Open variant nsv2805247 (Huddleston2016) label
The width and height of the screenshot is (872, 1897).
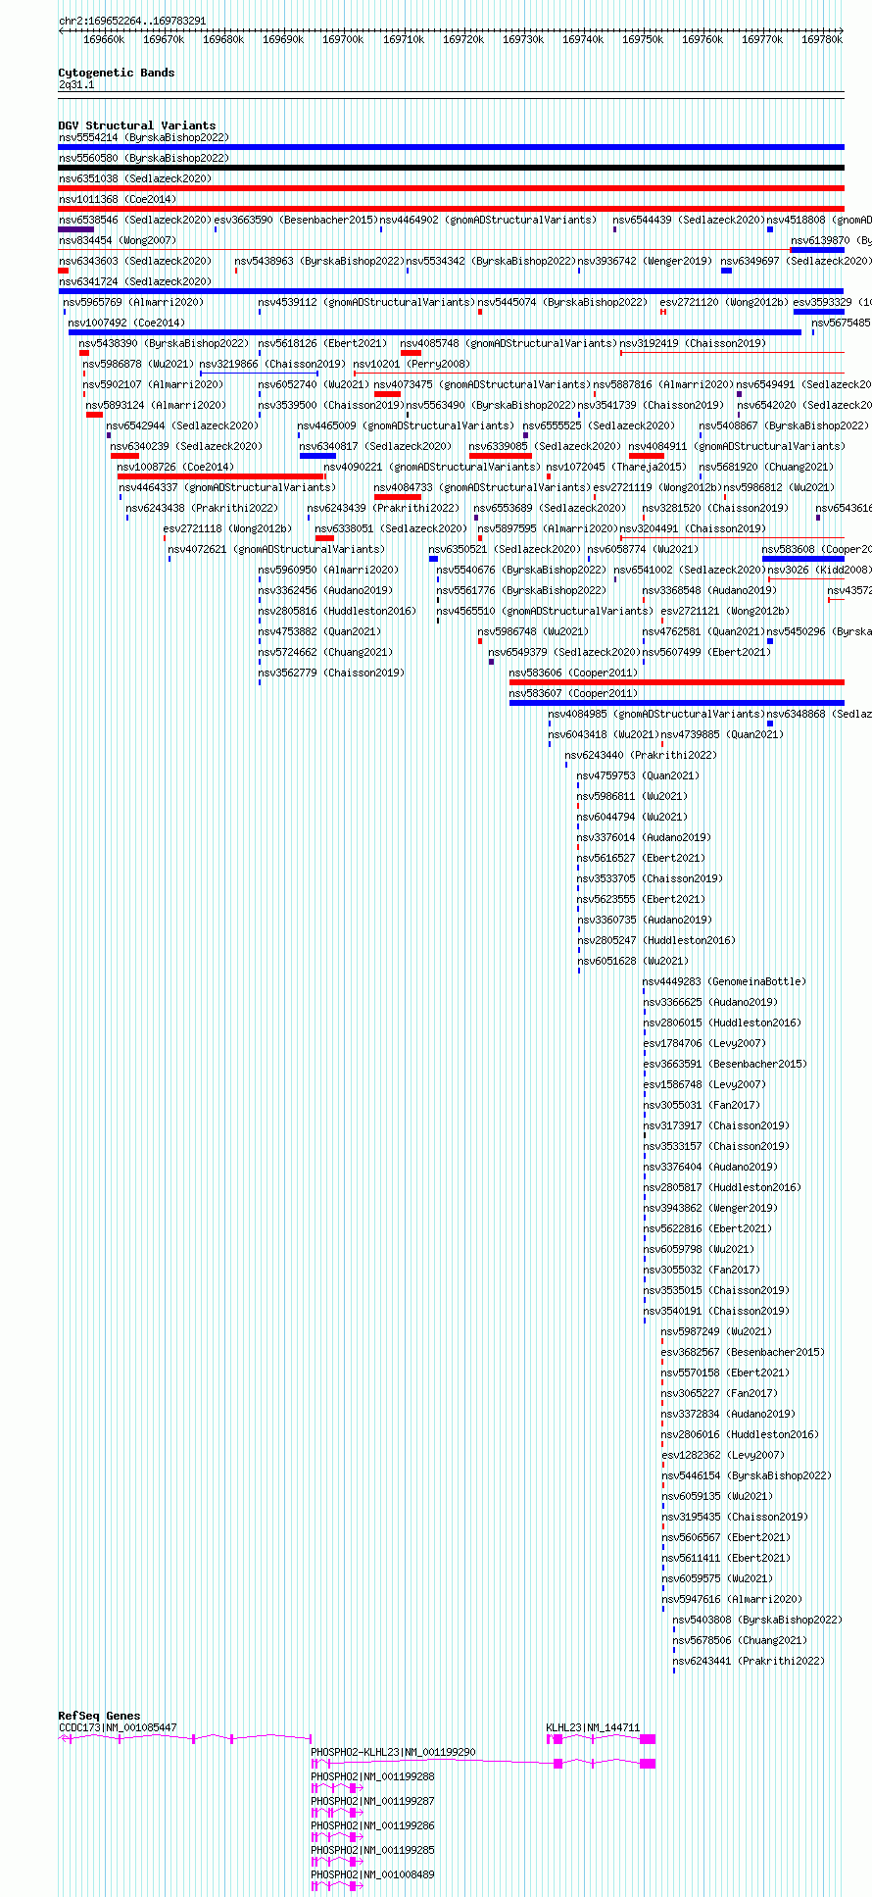tap(655, 940)
